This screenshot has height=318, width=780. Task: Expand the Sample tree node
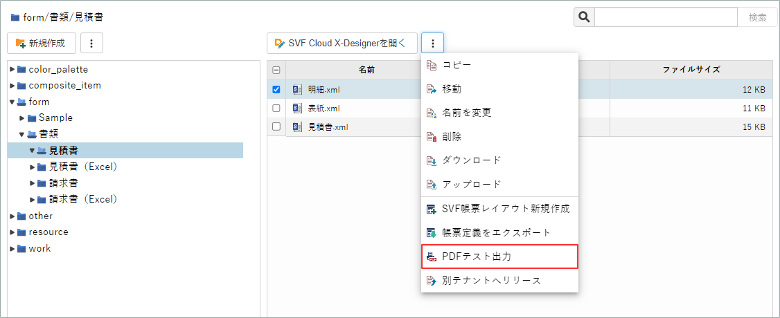[x=22, y=118]
